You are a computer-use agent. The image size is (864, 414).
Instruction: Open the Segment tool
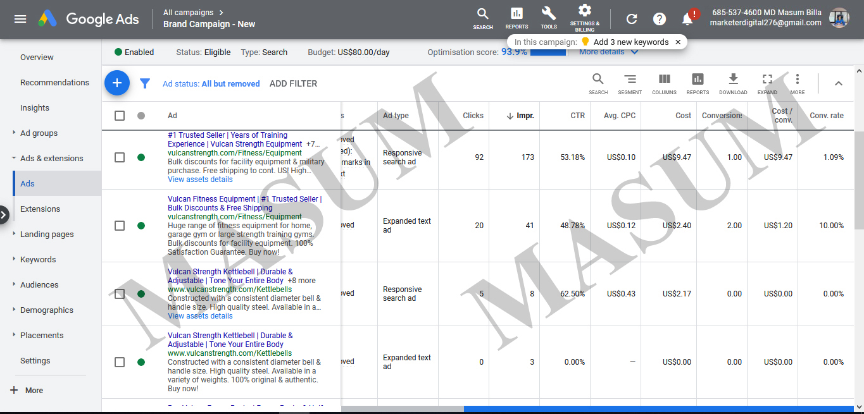[x=630, y=83]
